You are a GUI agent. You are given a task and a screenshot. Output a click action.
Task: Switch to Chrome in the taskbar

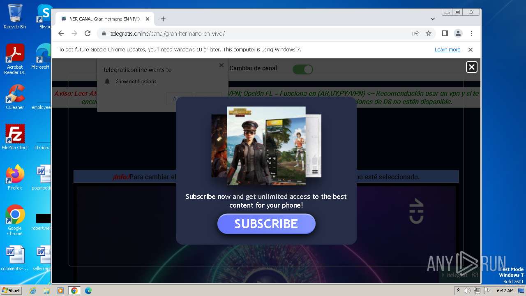[74, 291]
